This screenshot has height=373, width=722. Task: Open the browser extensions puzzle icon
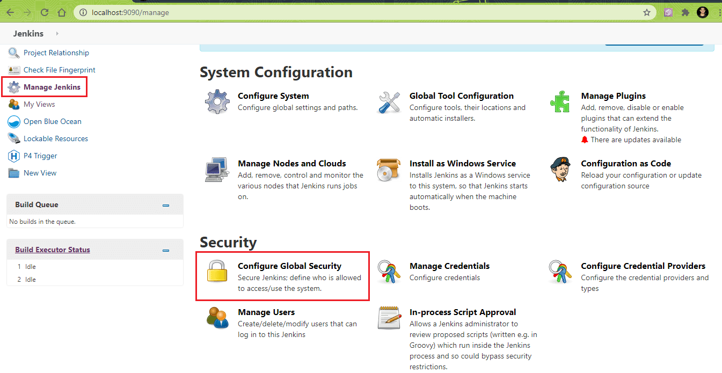685,12
